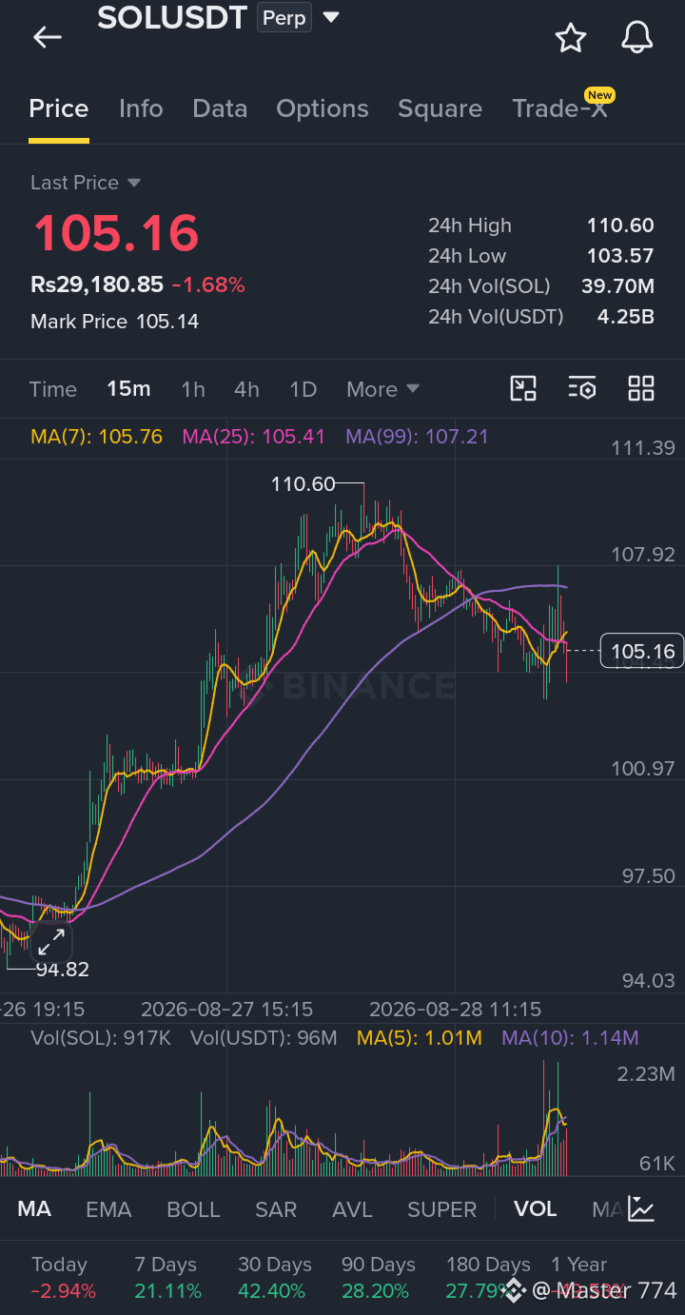Tap the 110.60 high marker on chart
The width and height of the screenshot is (685, 1315).
point(303,484)
